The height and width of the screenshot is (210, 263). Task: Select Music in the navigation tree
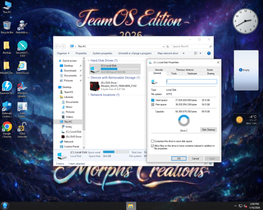click(x=69, y=107)
